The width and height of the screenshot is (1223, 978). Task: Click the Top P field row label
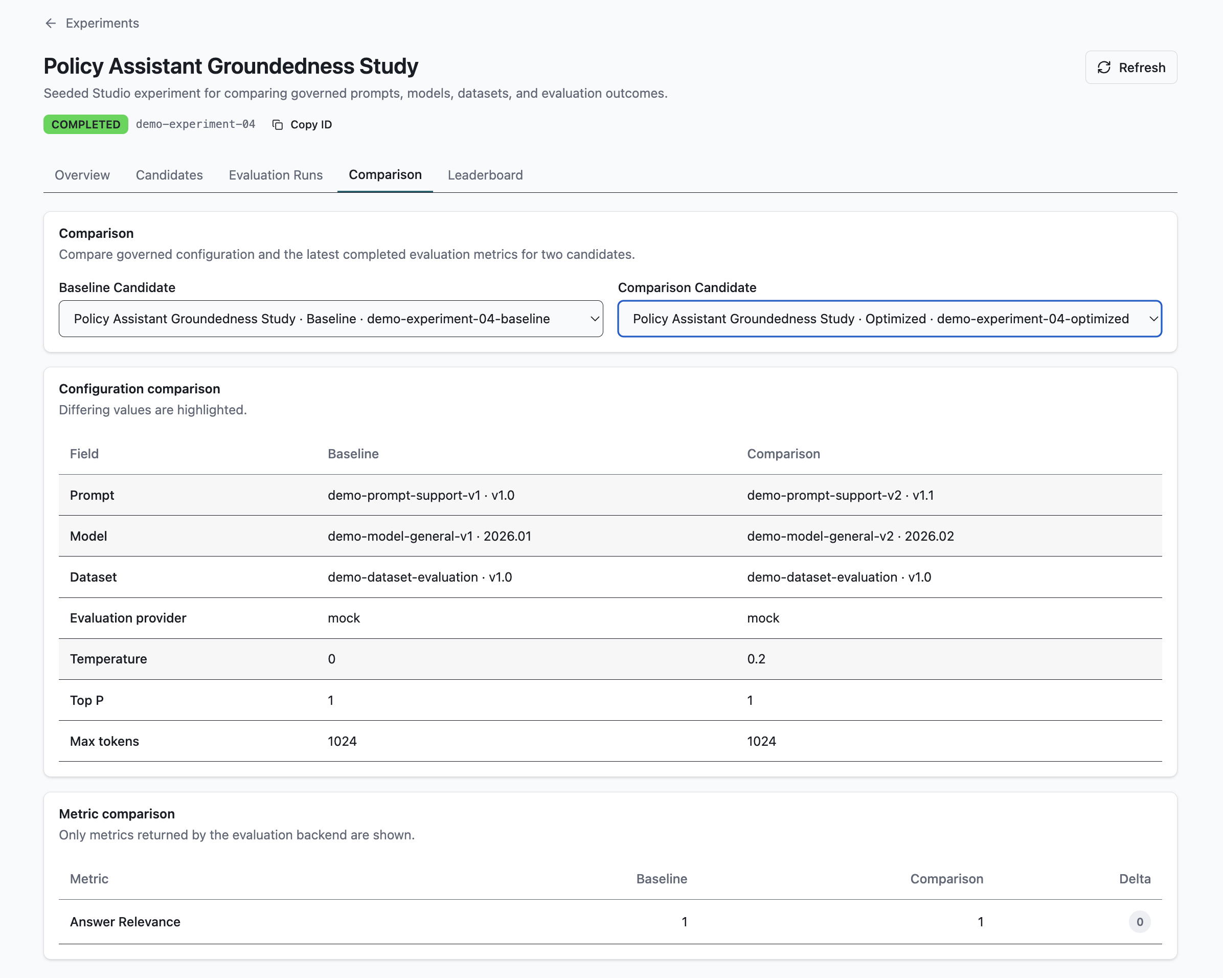[87, 700]
